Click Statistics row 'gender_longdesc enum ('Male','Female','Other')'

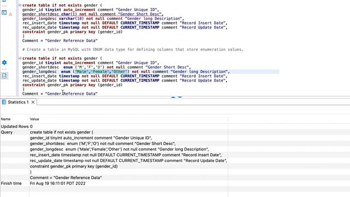(119, 149)
